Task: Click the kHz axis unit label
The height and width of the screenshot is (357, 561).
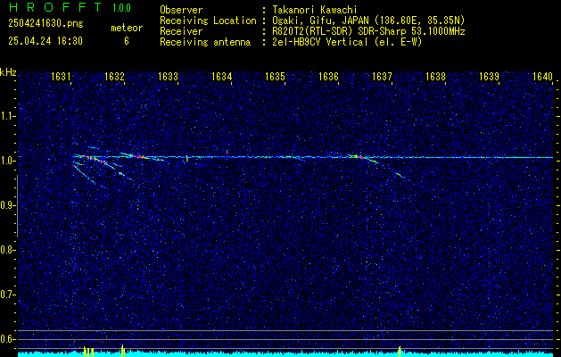Action: pos(8,72)
